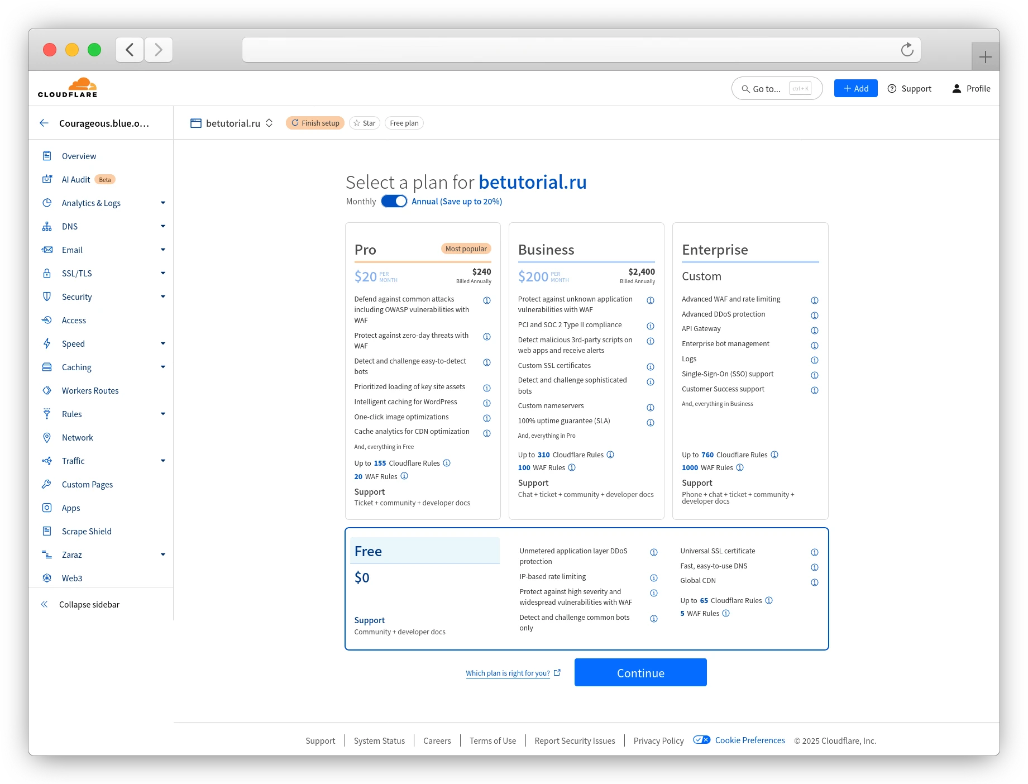Click the Continue button
Screen dimensions: 1028x784
(640, 672)
